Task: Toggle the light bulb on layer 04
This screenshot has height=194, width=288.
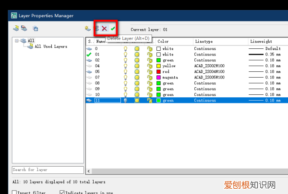Action: tap(126, 66)
